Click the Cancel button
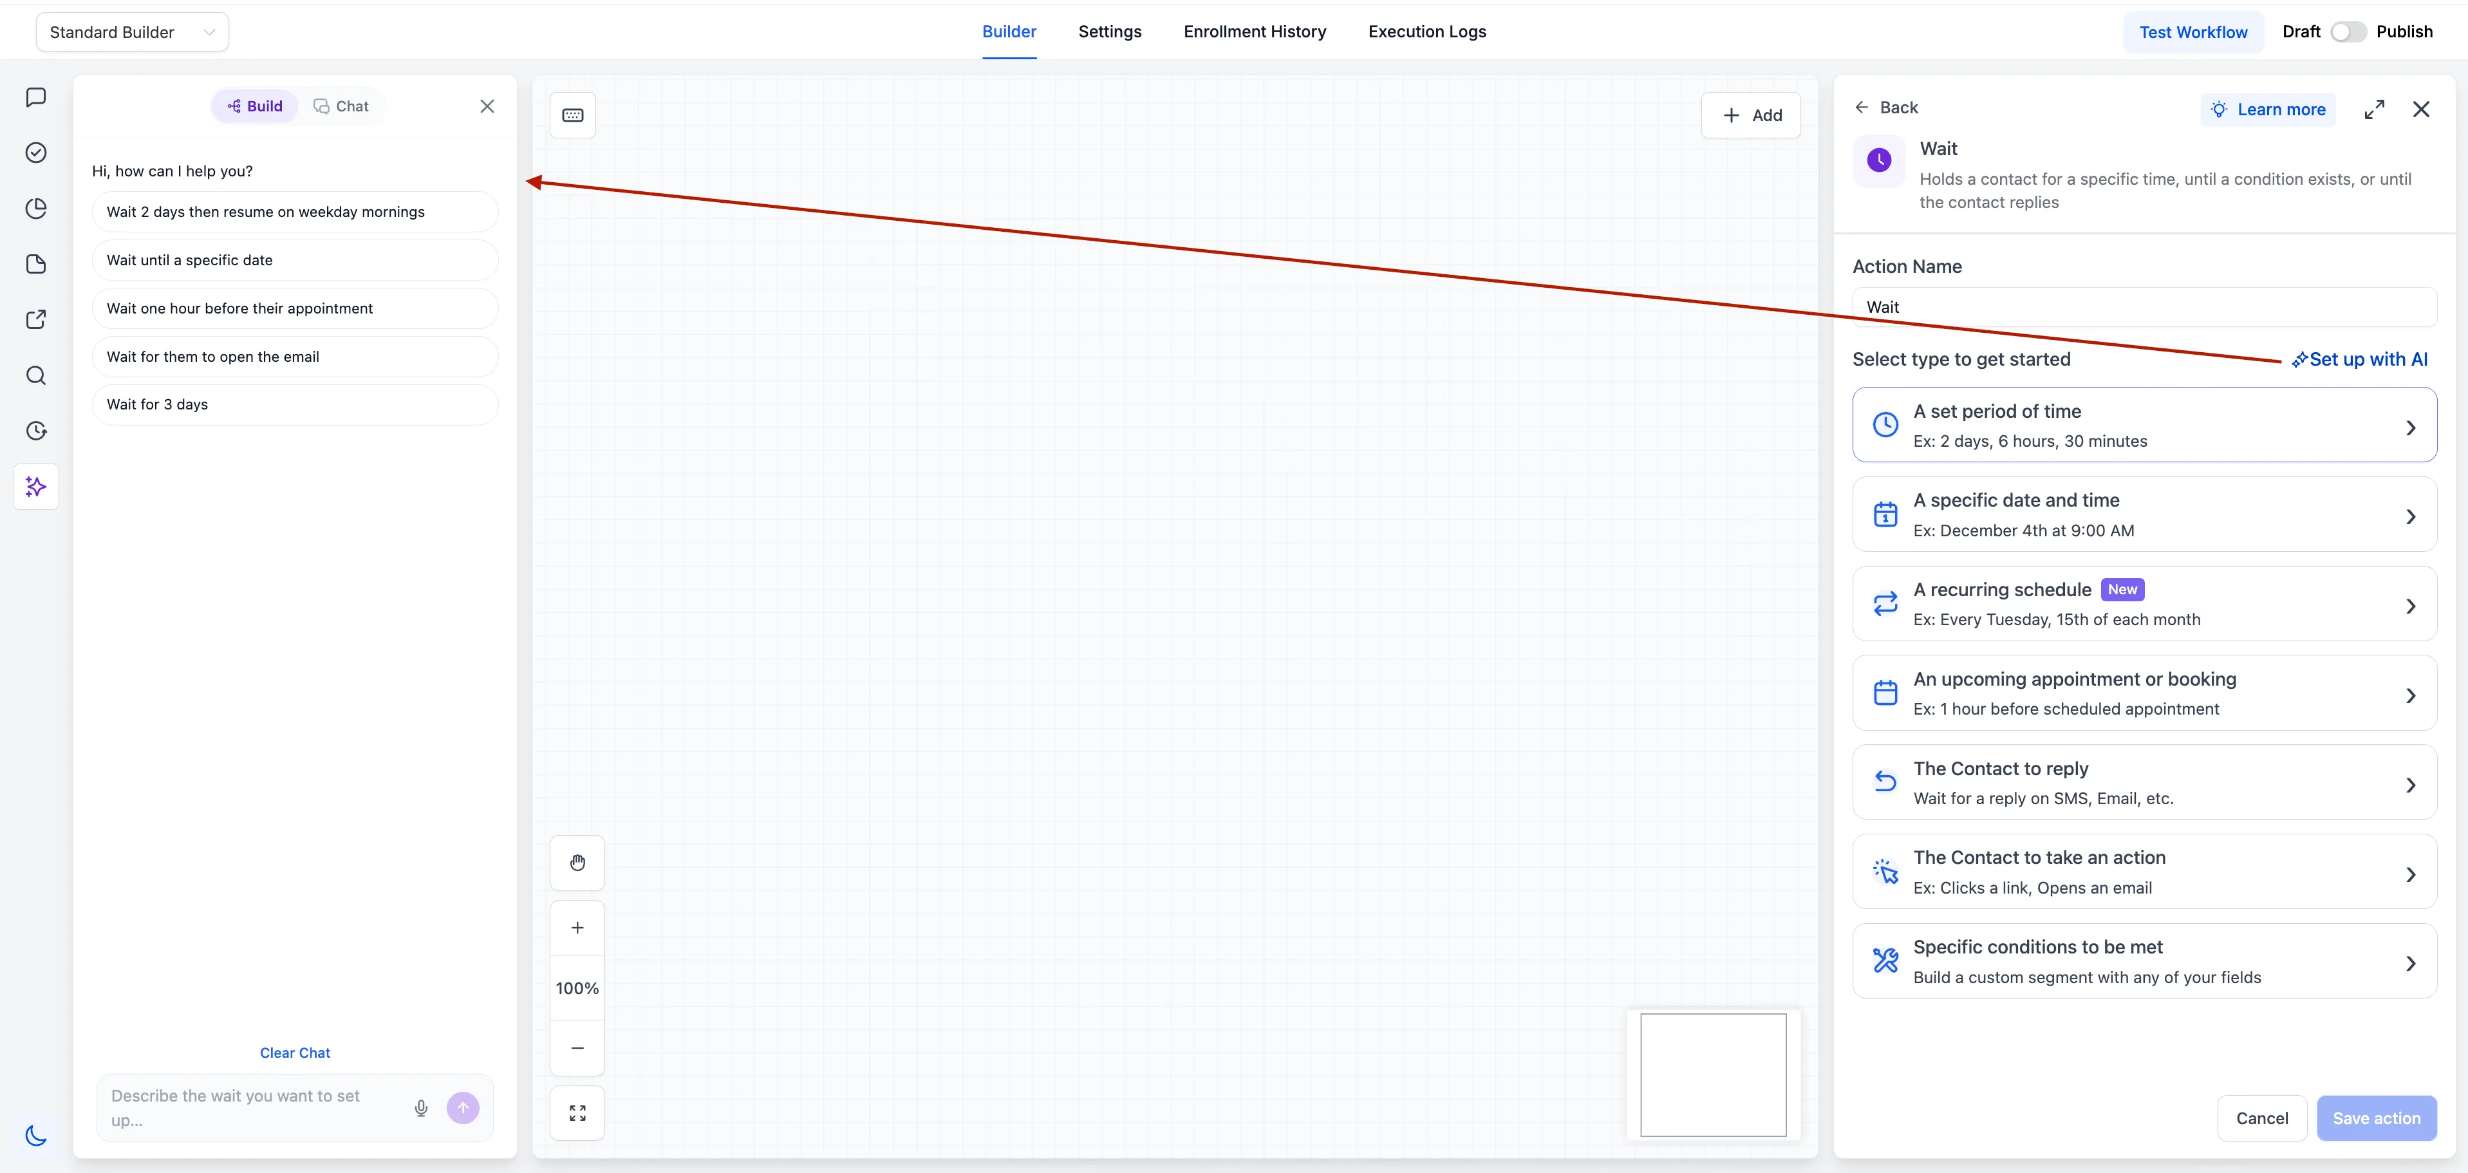 (2261, 1118)
